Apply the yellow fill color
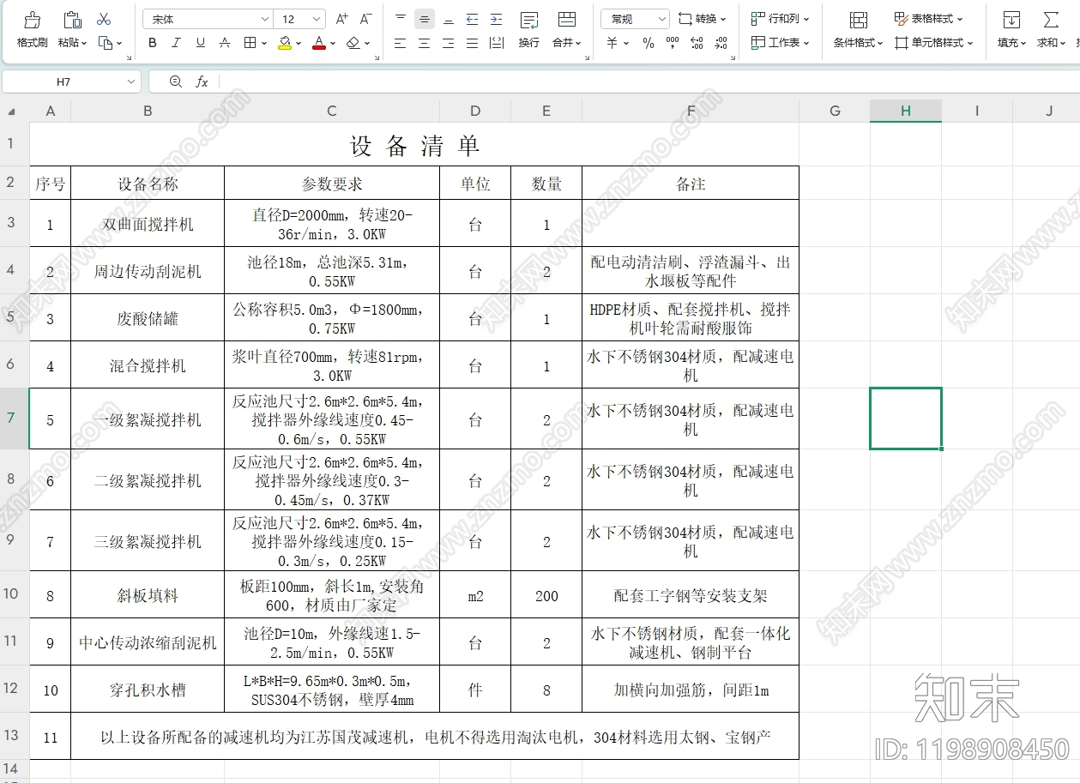This screenshot has height=783, width=1080. [x=285, y=43]
